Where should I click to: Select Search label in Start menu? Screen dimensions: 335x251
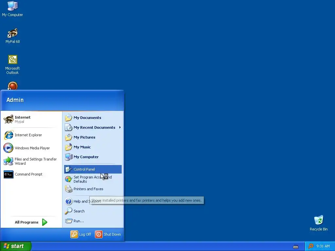pos(79,211)
